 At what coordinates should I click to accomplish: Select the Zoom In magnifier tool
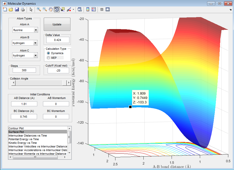(x=39, y=10)
